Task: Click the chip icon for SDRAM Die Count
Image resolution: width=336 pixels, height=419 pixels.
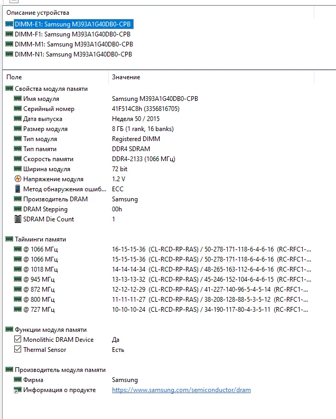Action: click(x=17, y=219)
